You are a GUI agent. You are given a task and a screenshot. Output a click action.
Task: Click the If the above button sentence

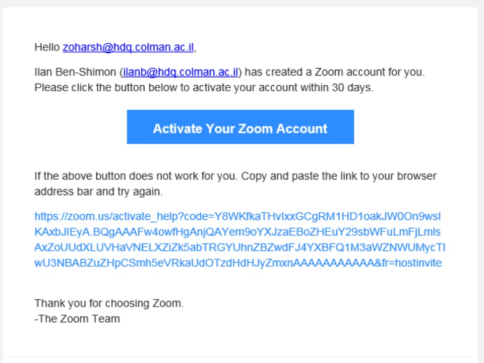click(136, 176)
